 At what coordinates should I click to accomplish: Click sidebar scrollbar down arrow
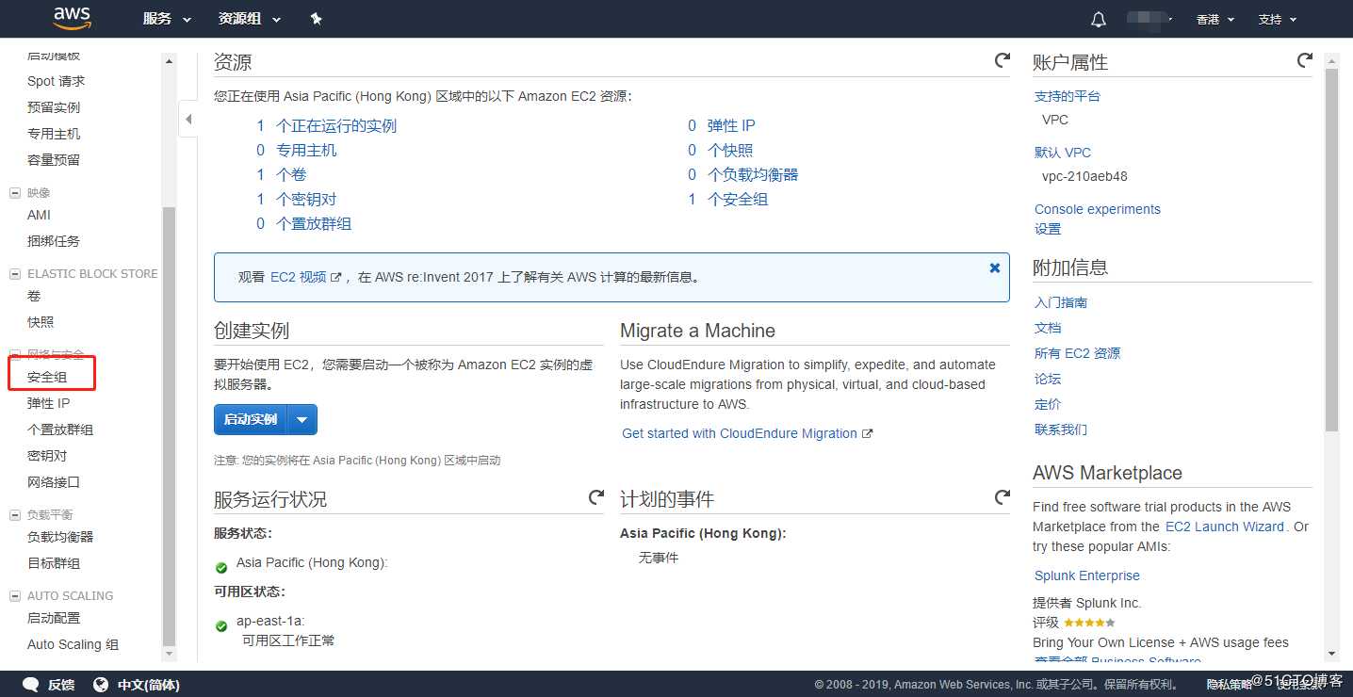(170, 653)
